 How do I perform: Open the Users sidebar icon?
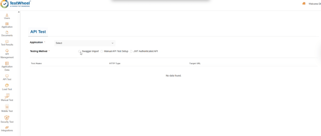(7, 15)
